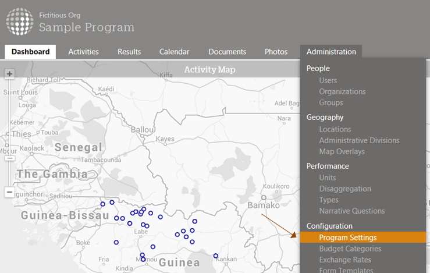
Task: Click The Gambia country label
Action: point(52,174)
